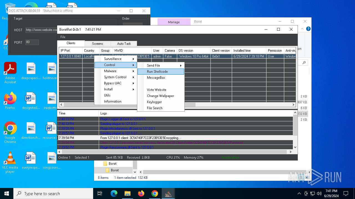The height and width of the screenshot is (199, 355).
Task: Choose Utils in context menu
Action: coord(116,95)
